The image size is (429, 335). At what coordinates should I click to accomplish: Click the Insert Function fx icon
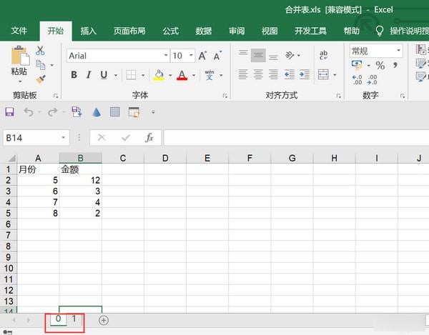pyautogui.click(x=149, y=138)
